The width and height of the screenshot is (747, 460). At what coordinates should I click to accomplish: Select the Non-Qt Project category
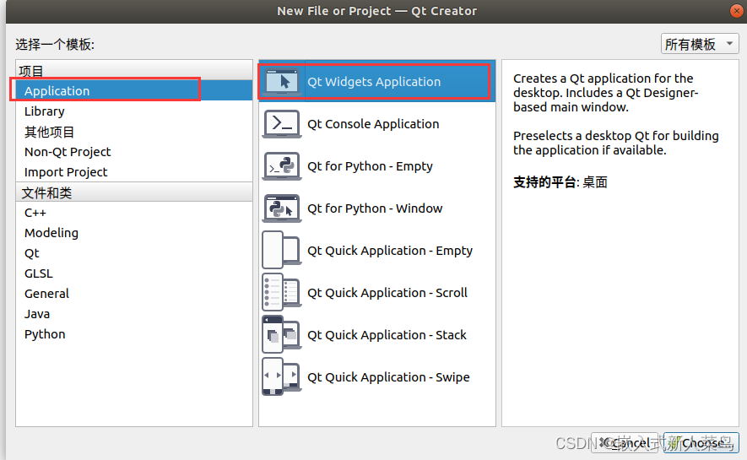134,151
